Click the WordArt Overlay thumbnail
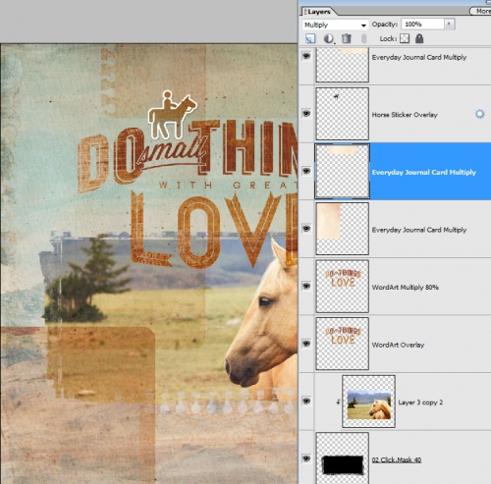The height and width of the screenshot is (484, 491). (343, 344)
